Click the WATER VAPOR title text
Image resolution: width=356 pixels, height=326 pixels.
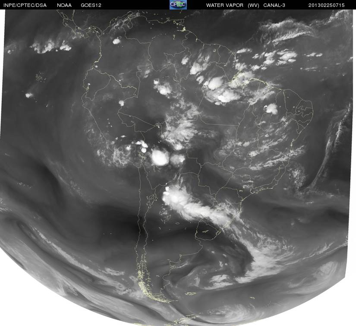coord(225,5)
